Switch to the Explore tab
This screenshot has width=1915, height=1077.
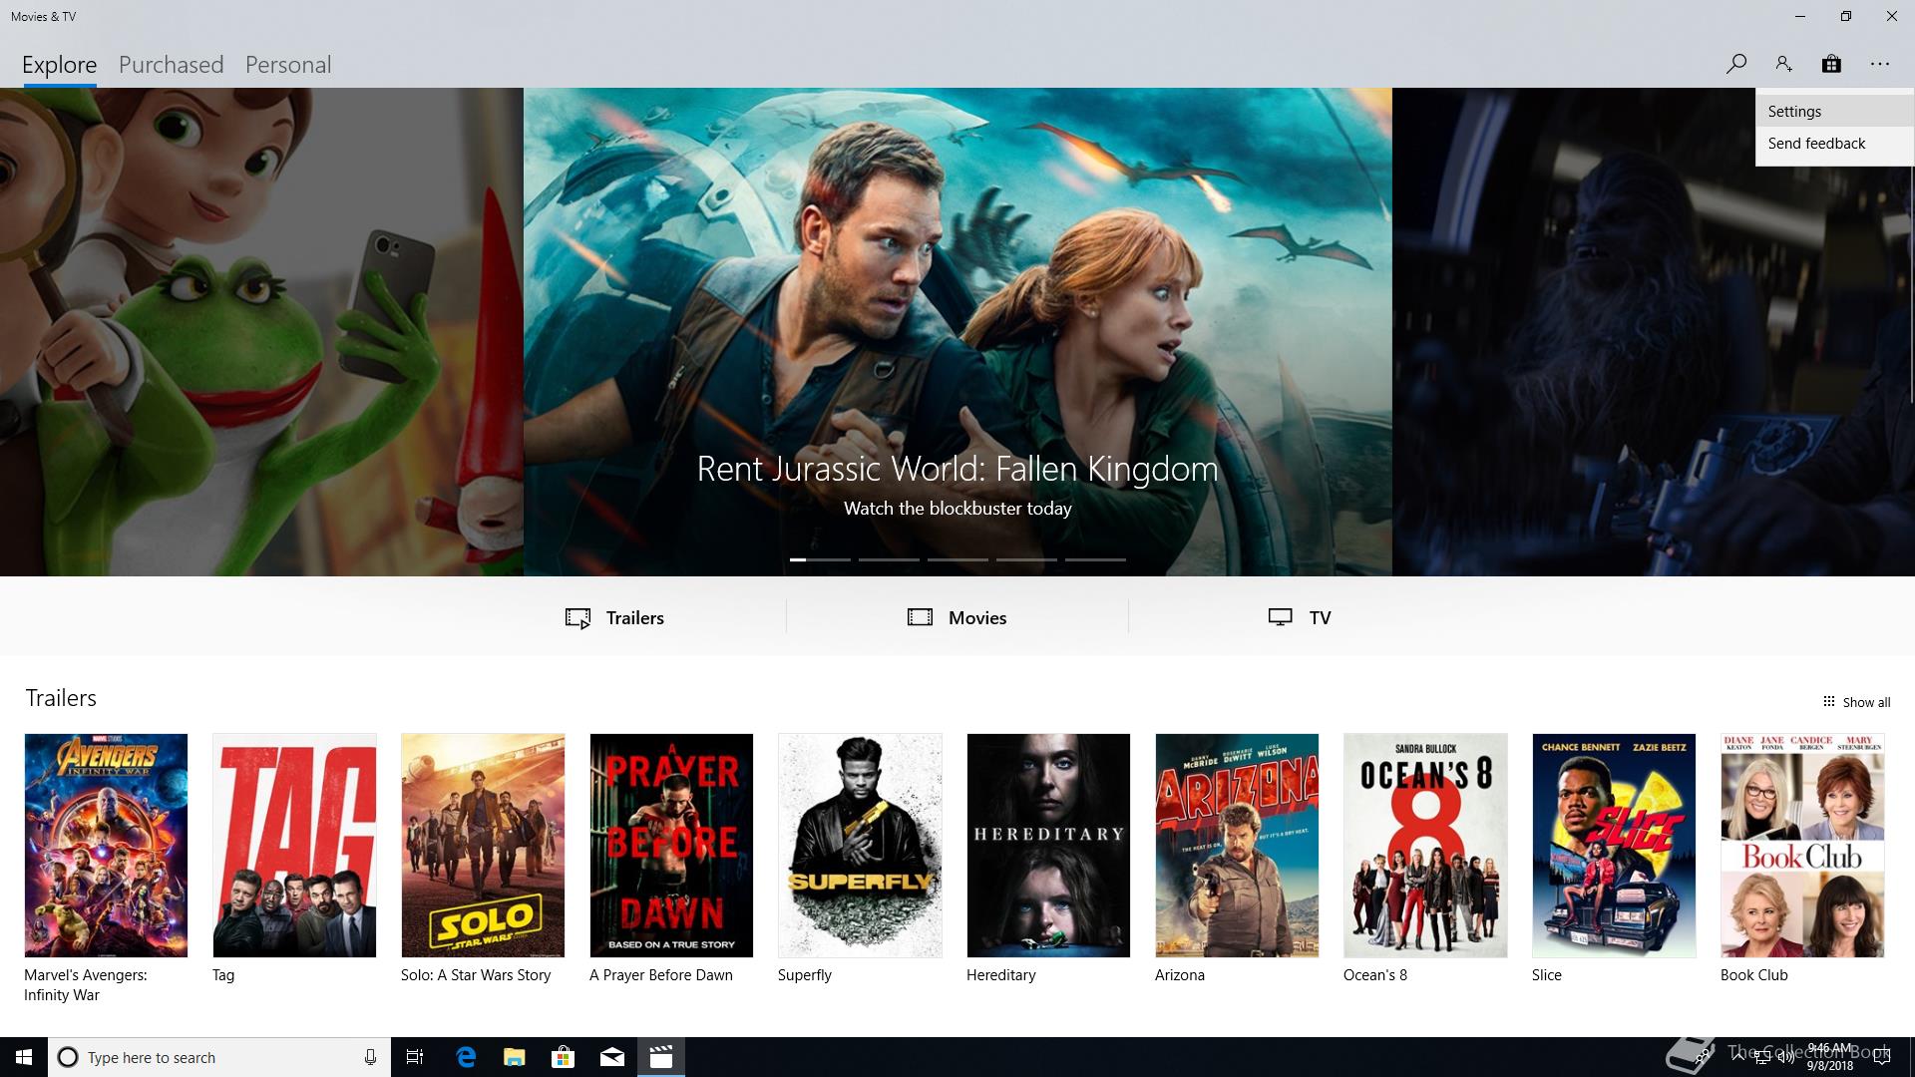point(60,65)
